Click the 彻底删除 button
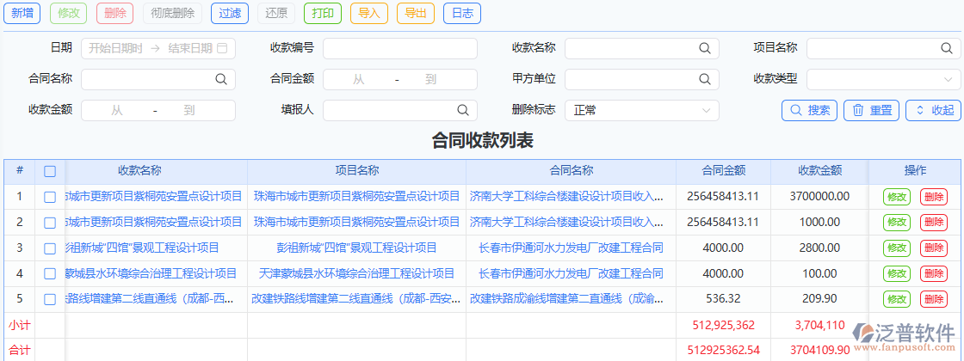Image resolution: width=964 pixels, height=361 pixels. [x=172, y=14]
